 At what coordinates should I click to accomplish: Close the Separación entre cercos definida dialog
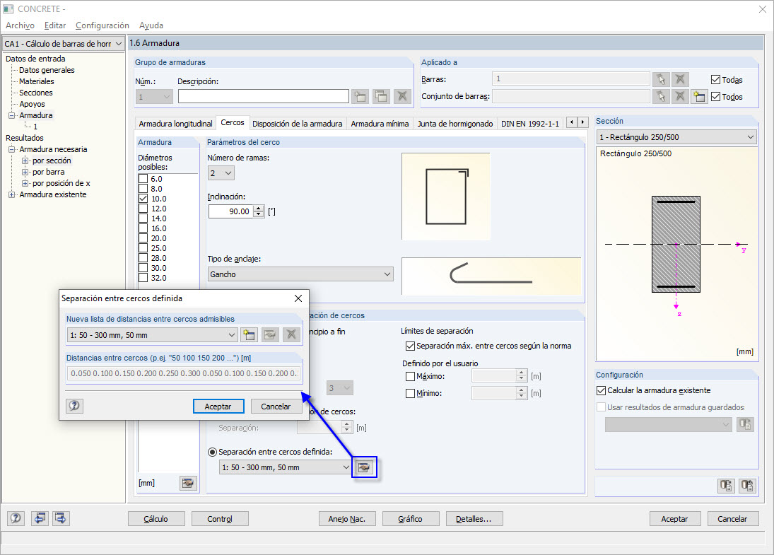pyautogui.click(x=298, y=298)
